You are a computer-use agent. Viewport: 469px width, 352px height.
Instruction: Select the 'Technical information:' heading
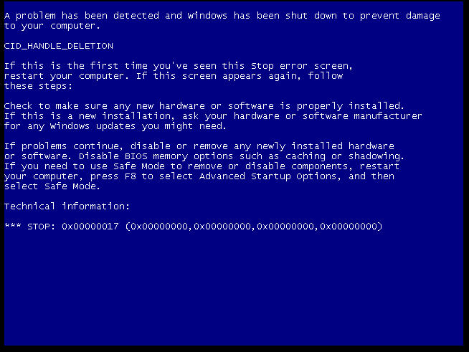coord(67,206)
